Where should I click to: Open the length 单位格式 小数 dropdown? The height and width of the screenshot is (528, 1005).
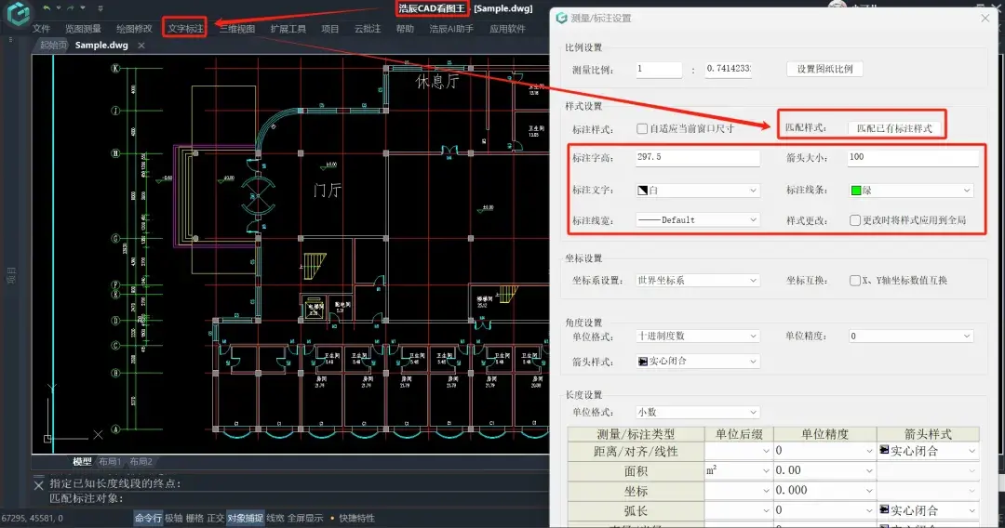click(x=697, y=412)
